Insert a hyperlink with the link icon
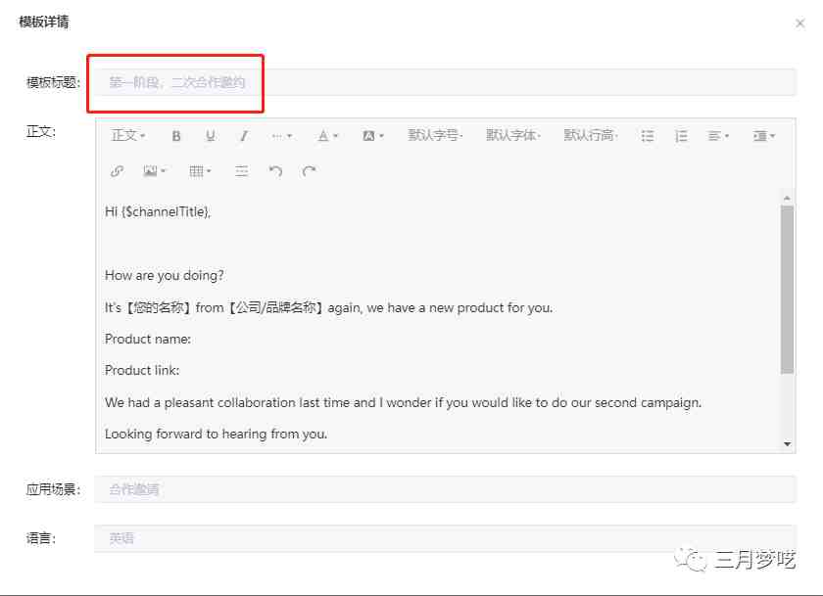This screenshot has height=596, width=823. [117, 171]
